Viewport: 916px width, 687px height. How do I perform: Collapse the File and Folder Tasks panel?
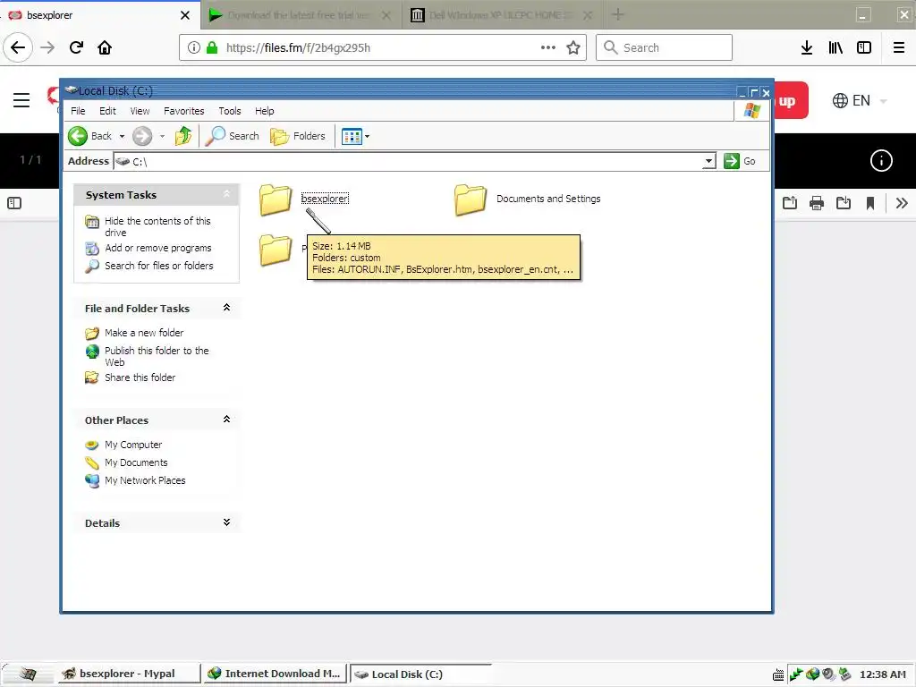pyautogui.click(x=226, y=308)
